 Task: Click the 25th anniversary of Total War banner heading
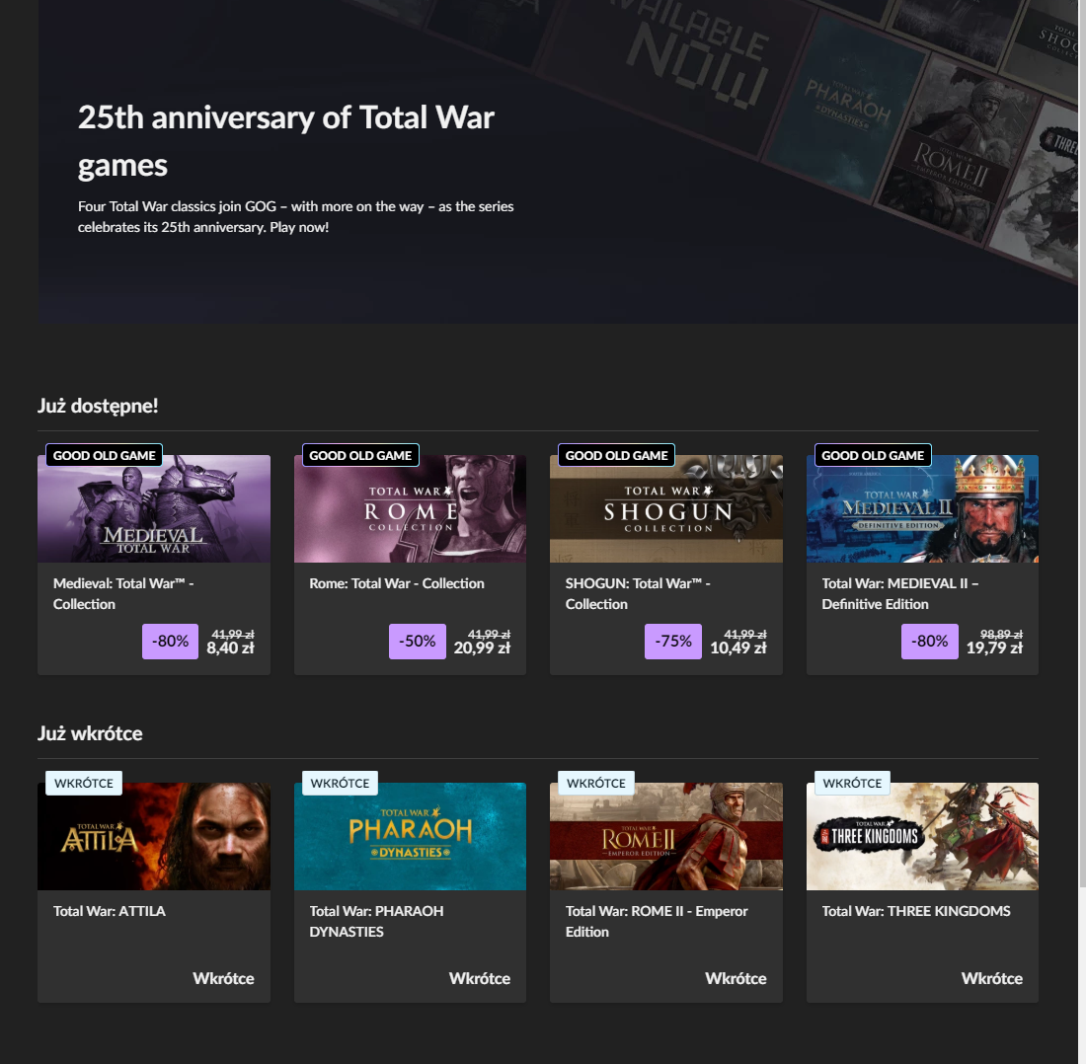click(286, 141)
